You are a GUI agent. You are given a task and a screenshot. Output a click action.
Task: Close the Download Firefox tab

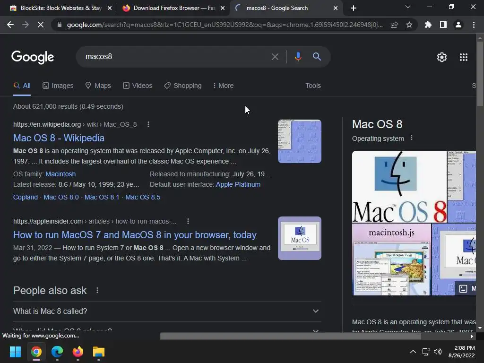[x=223, y=8]
